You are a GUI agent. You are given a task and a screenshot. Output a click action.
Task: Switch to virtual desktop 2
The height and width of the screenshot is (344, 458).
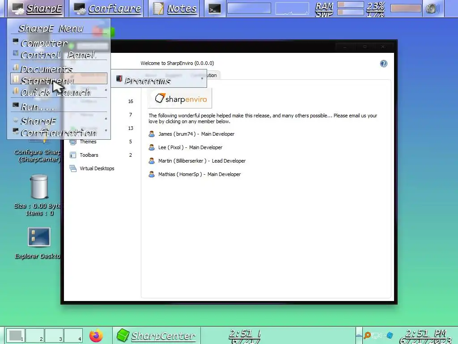[35, 335]
